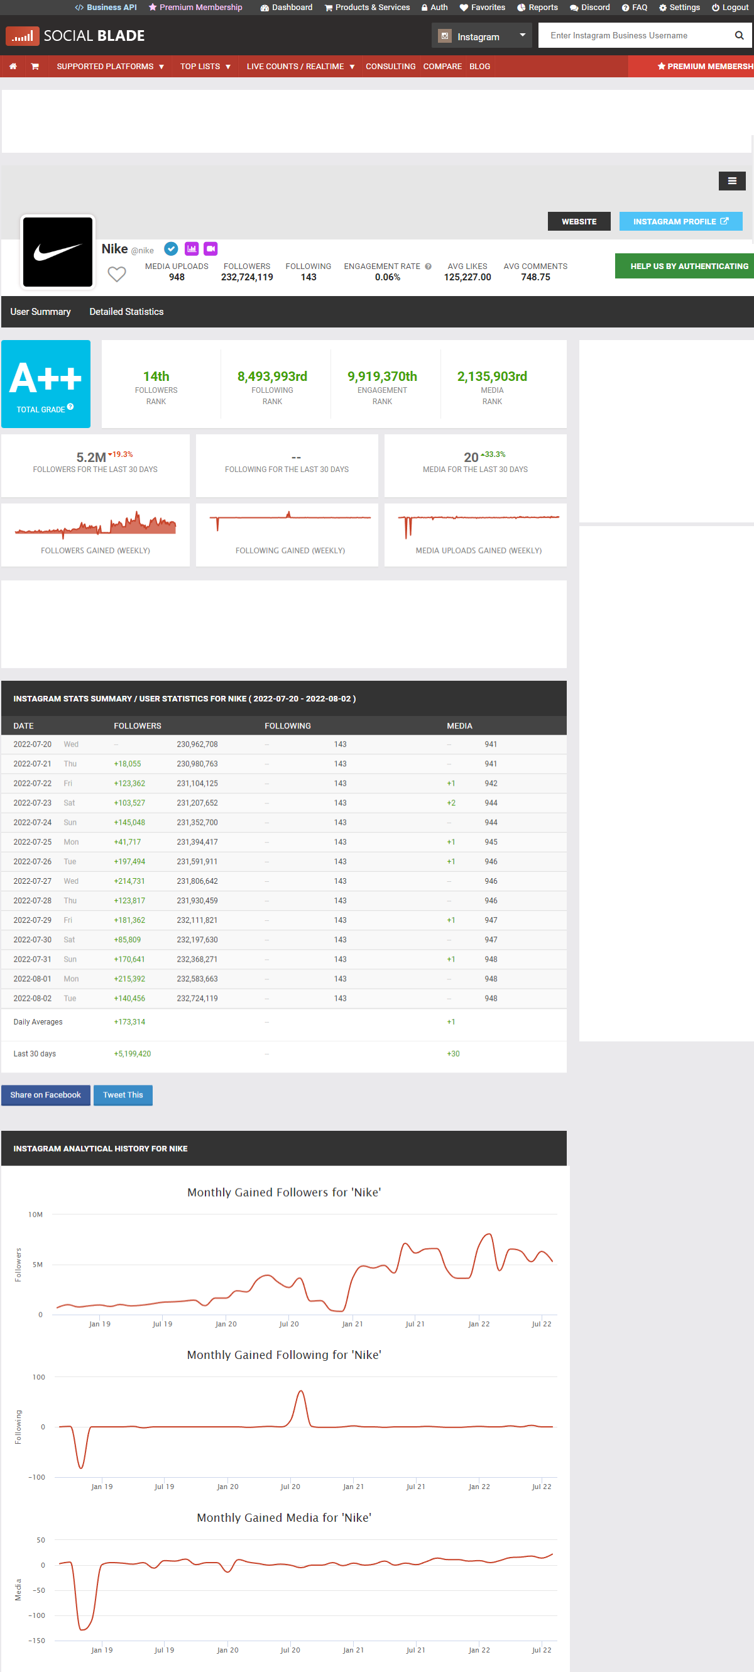Open Premium Membership link in top bar
The width and height of the screenshot is (754, 1672).
pyautogui.click(x=195, y=7)
